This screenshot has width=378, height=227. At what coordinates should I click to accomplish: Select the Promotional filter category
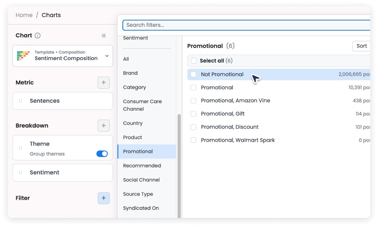click(x=147, y=151)
